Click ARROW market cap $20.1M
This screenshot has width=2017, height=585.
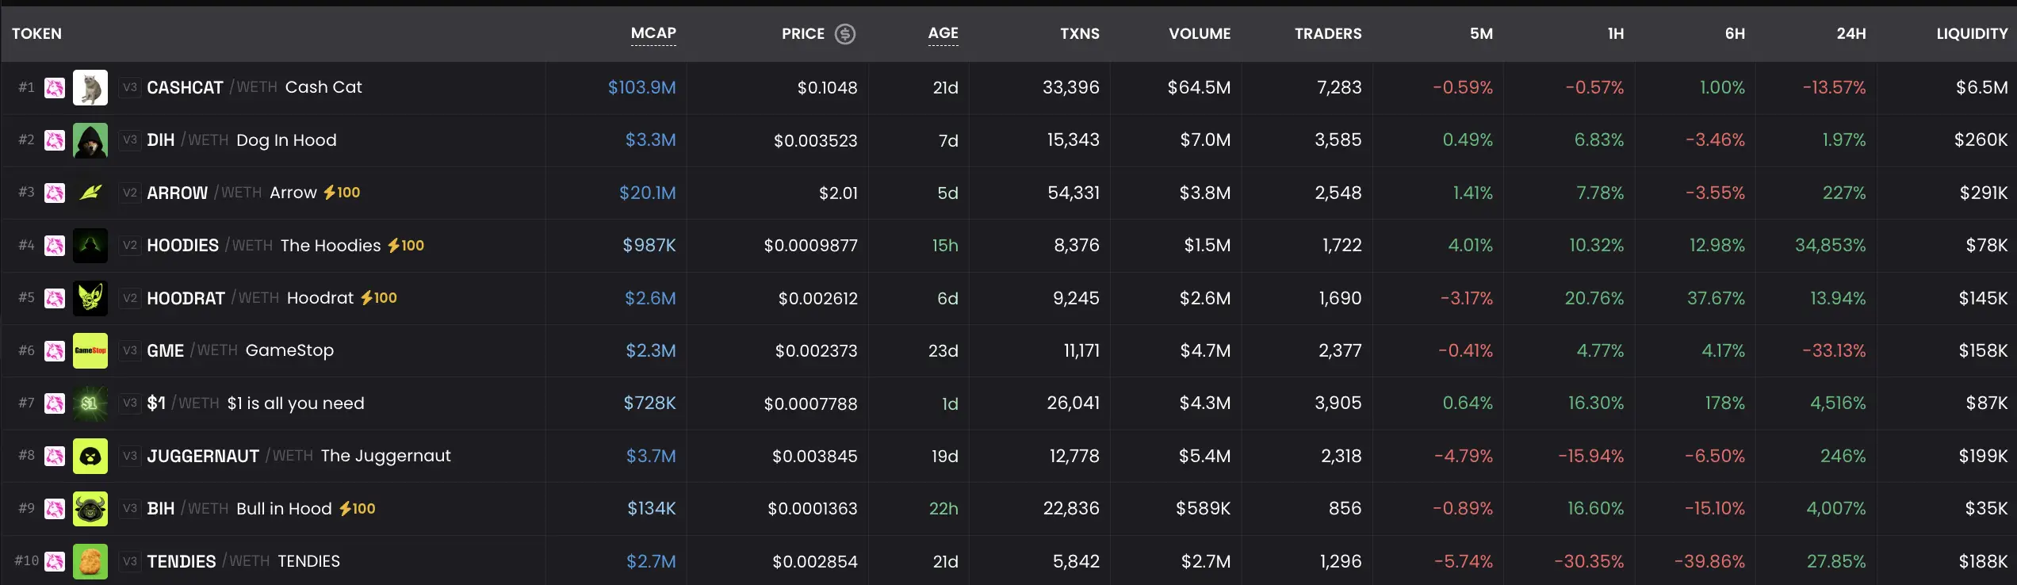click(x=648, y=193)
